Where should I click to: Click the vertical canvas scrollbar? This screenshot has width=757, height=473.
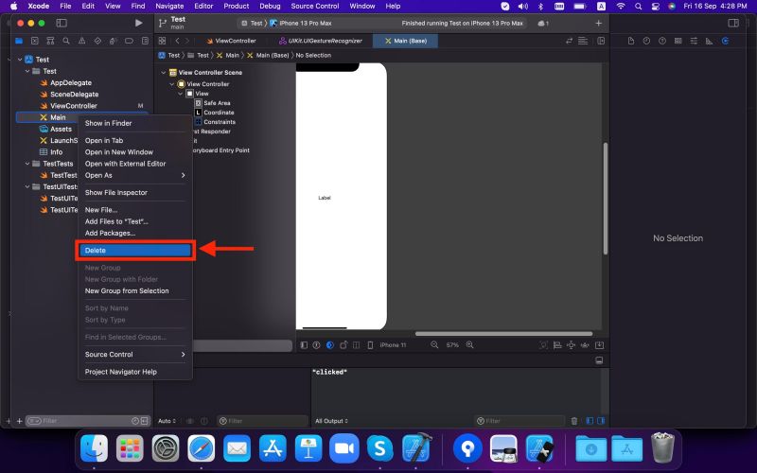pos(605,199)
